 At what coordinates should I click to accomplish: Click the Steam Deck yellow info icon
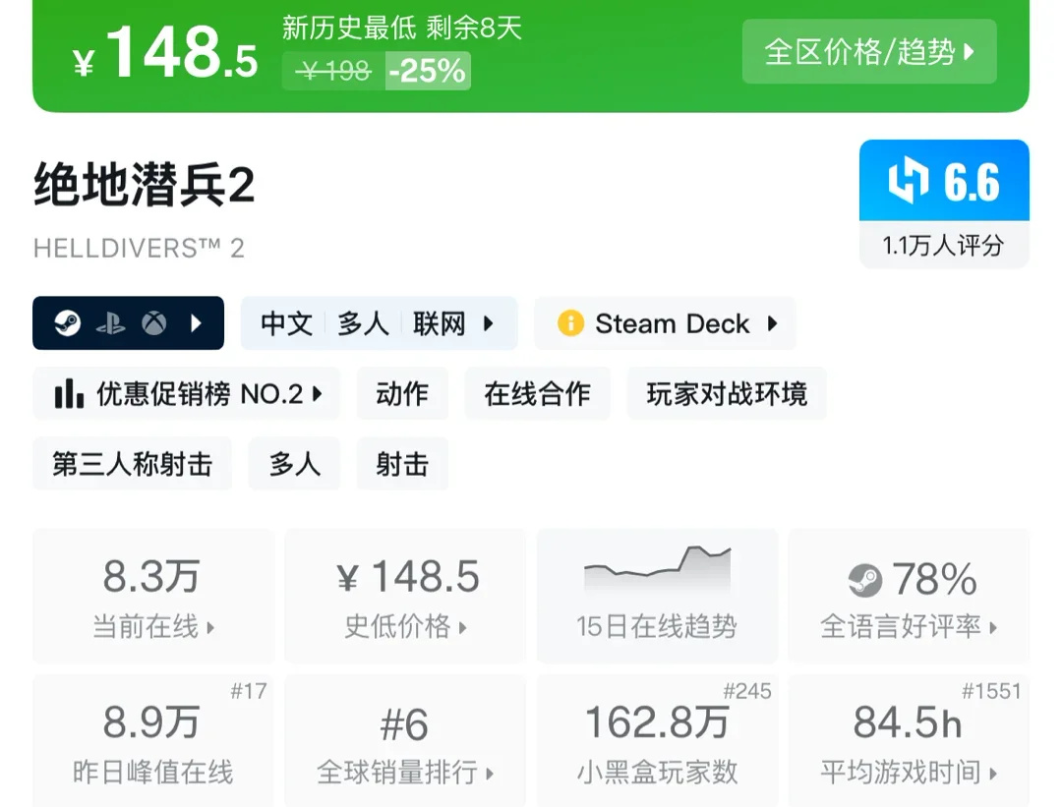pyautogui.click(x=570, y=323)
